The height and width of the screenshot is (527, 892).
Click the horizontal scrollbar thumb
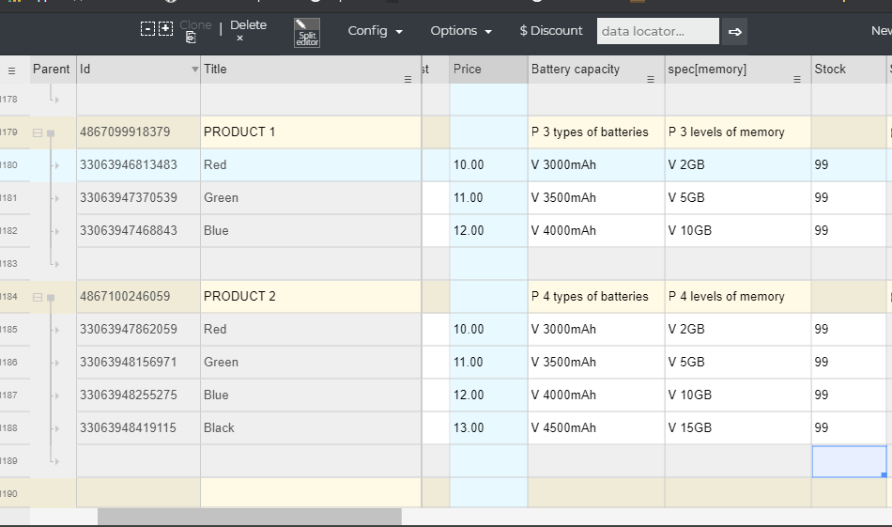[249, 517]
